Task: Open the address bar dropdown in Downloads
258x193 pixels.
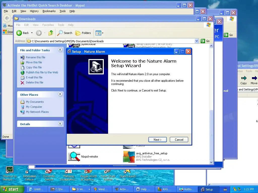Action: (x=197, y=41)
